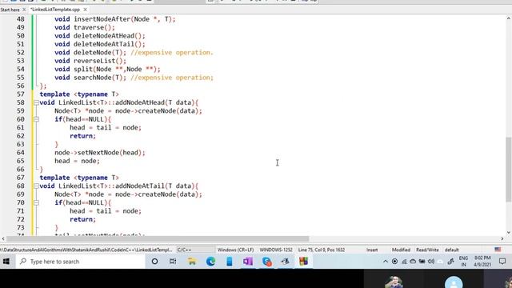Click the file path in the status bar
The image size is (512, 288).
click(86, 250)
